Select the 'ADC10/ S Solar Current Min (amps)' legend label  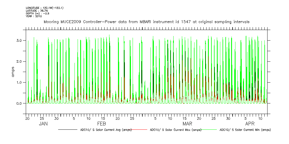(x=245, y=130)
